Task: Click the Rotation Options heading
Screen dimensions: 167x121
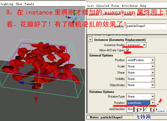Action: [x=102, y=92]
